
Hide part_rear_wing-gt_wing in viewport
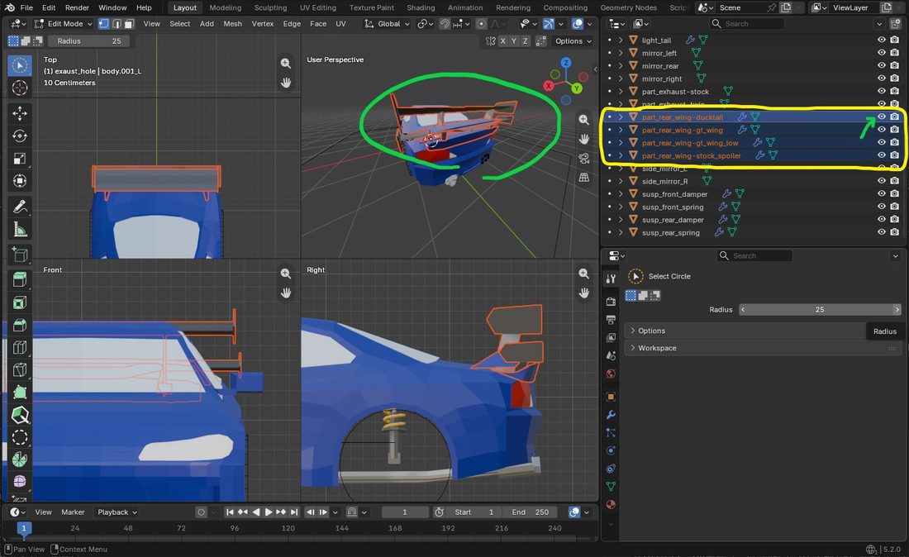tap(881, 130)
